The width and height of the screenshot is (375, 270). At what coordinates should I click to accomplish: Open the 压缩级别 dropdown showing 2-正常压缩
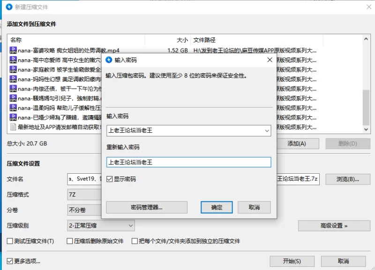click(101, 226)
